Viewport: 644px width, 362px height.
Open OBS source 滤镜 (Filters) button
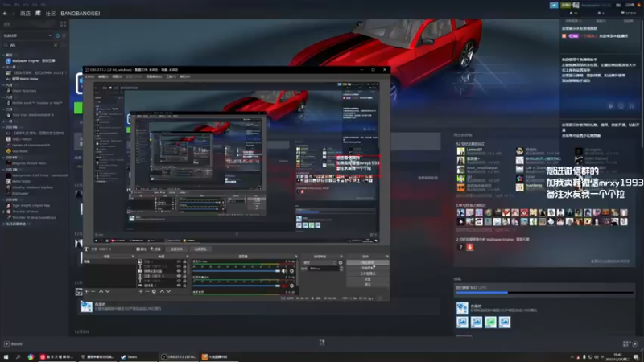155,249
